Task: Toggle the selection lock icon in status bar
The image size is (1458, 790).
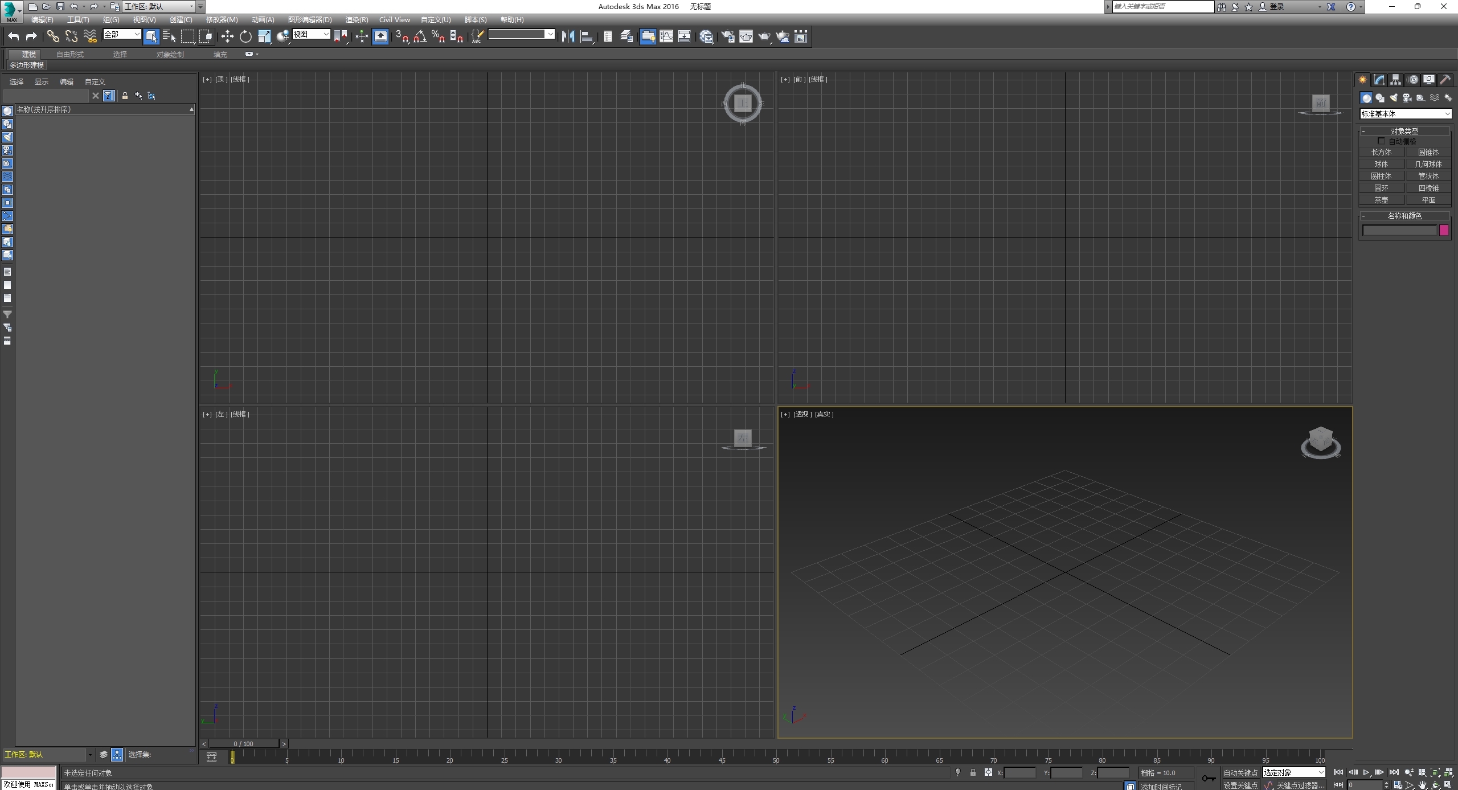Action: (973, 773)
